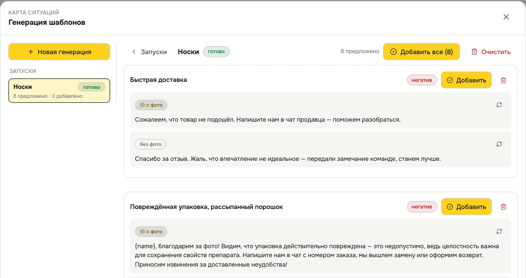This screenshot has height=278, width=526.
Task: Click the Новая генерация button
Action: (59, 52)
